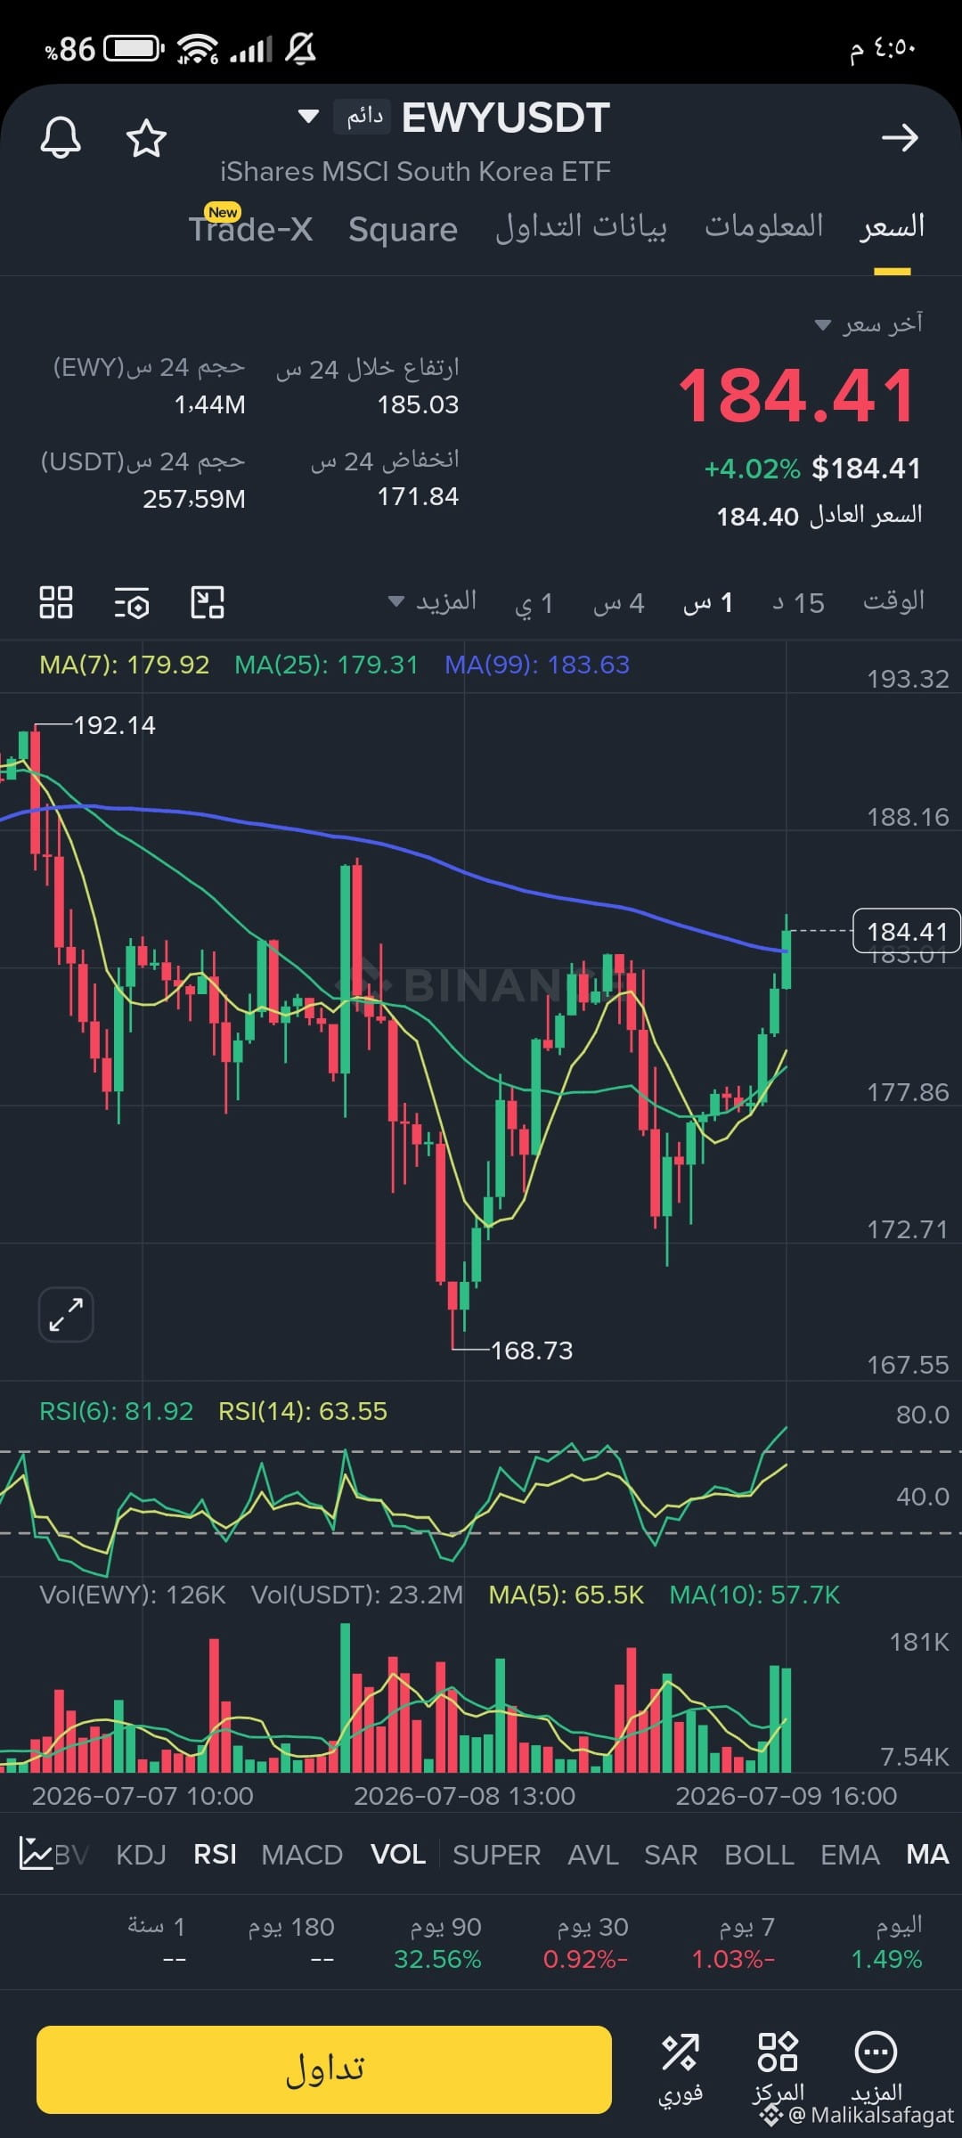
Task: Open the EWYUSDT pair selector dropdown
Action: [308, 116]
